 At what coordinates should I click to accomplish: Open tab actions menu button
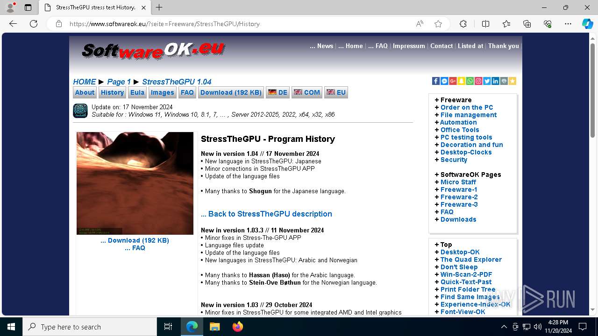28,7
